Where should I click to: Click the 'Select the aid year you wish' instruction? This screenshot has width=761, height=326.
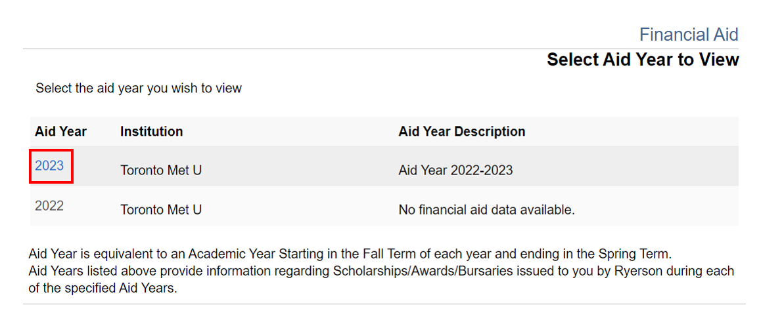coord(139,88)
